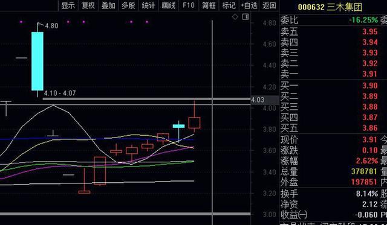Click the 返回 back button
This screenshot has width=387, height=225.
click(269, 5)
